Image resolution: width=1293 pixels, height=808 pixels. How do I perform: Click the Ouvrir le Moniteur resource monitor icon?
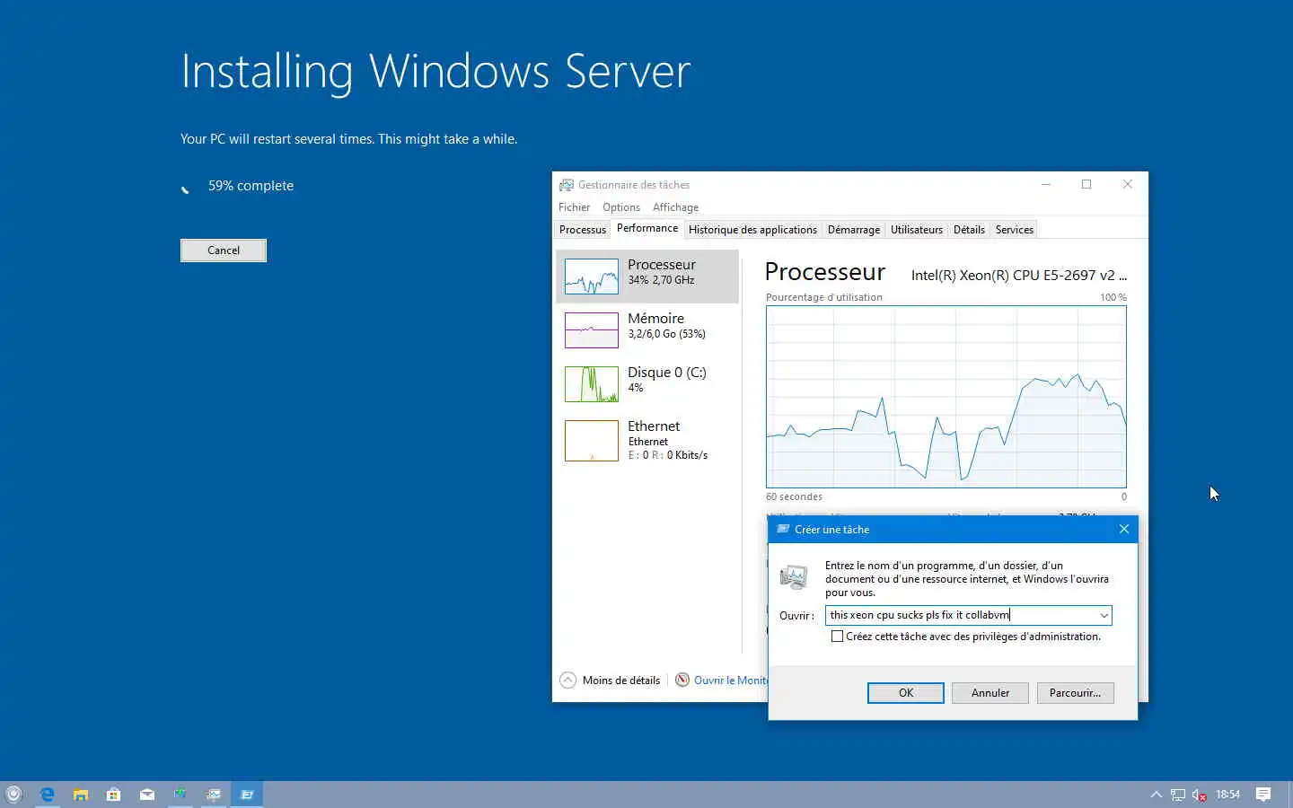[682, 680]
